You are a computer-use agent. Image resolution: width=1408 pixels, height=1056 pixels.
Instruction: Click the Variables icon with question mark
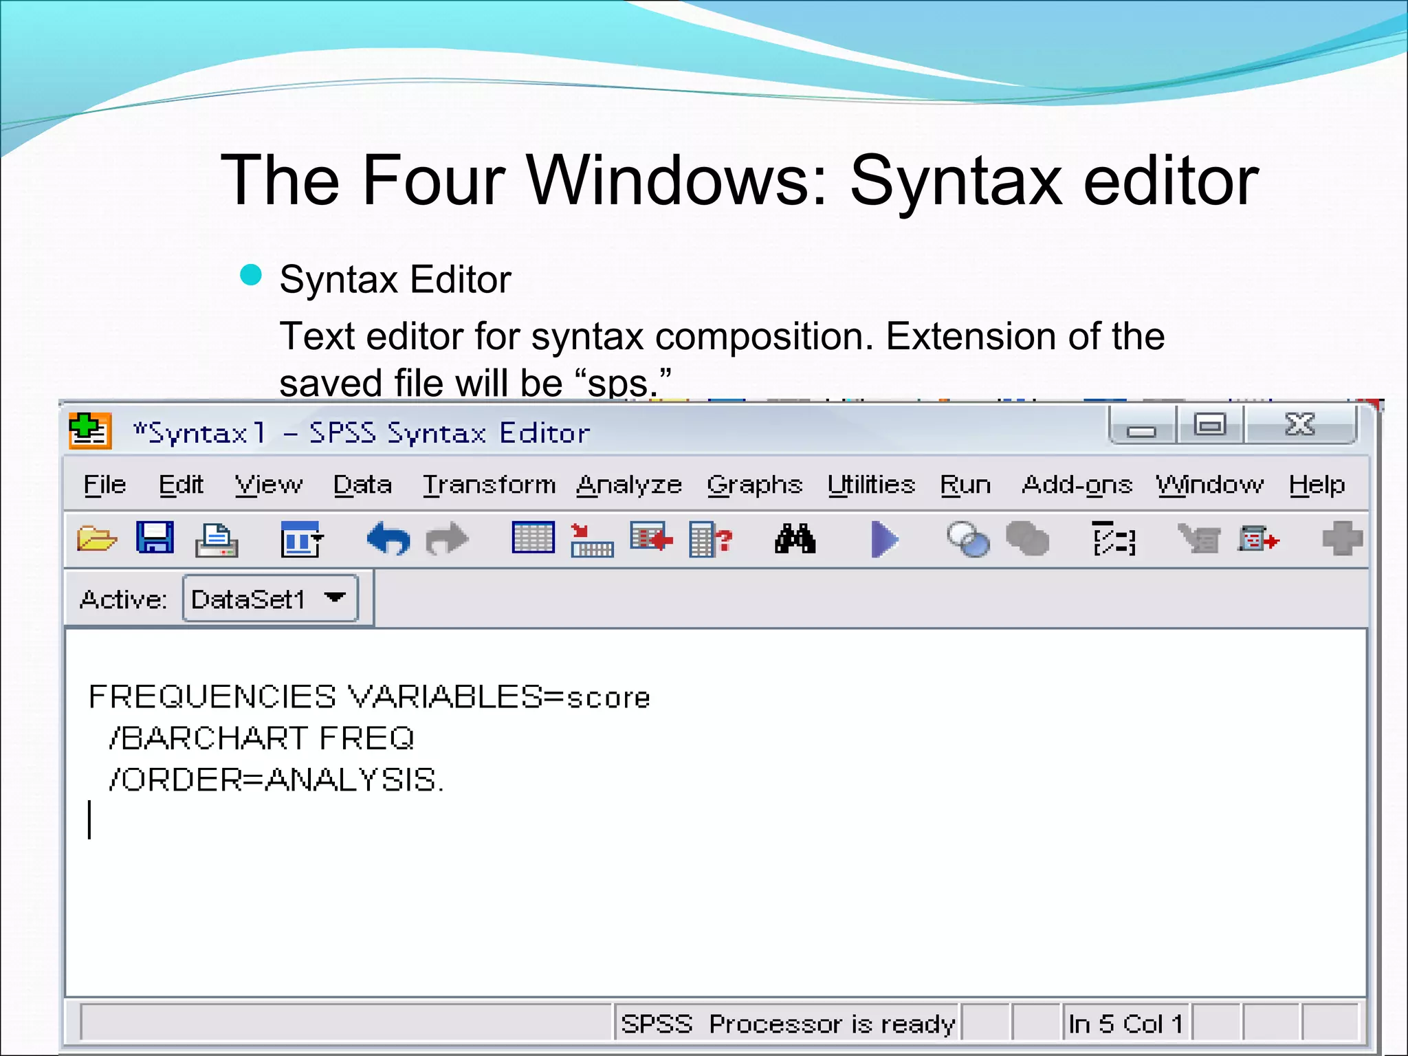pyautogui.click(x=710, y=539)
